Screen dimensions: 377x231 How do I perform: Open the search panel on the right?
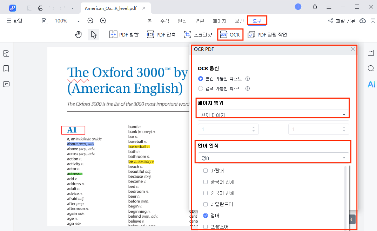coord(371,68)
